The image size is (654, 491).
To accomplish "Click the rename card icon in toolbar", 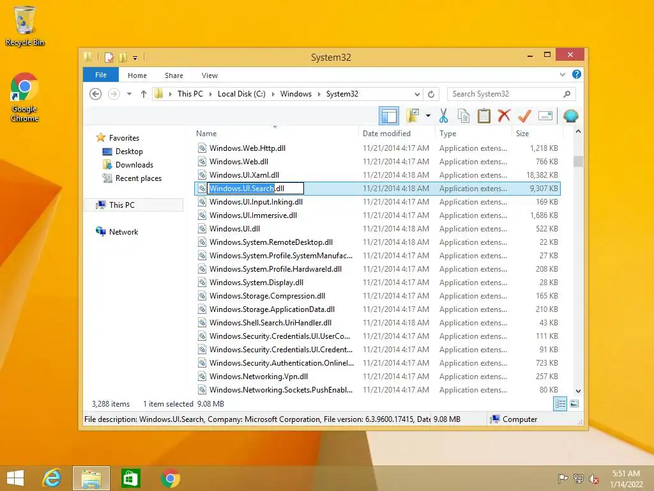I will click(545, 116).
